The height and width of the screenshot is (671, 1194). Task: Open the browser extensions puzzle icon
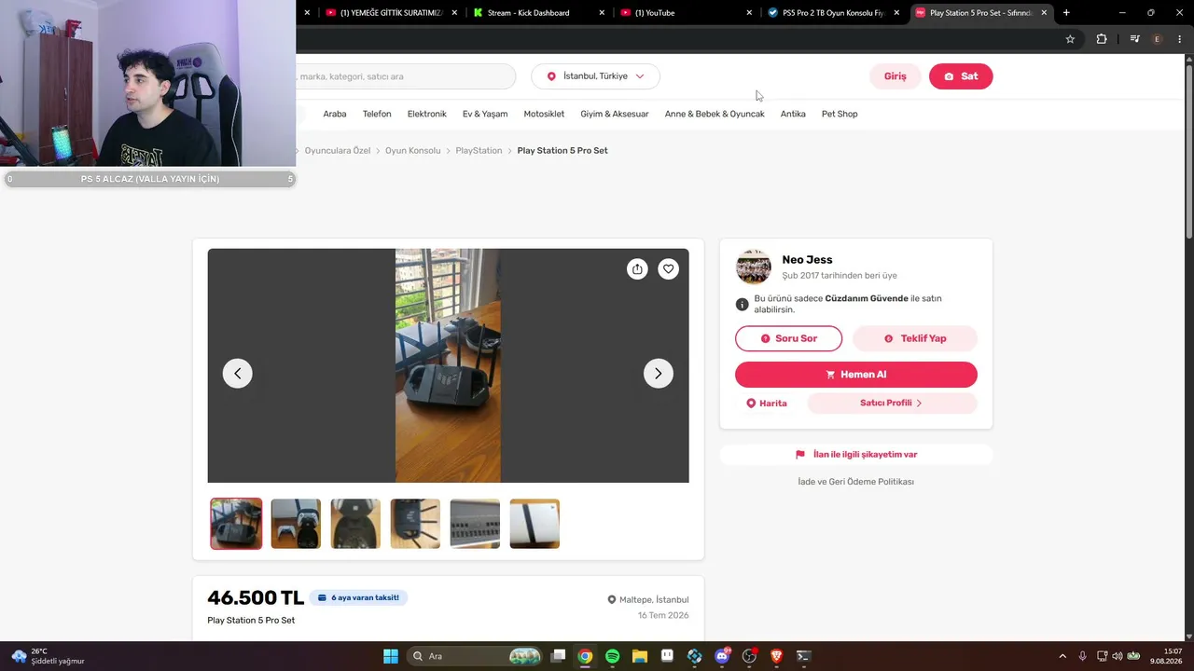[x=1102, y=39]
